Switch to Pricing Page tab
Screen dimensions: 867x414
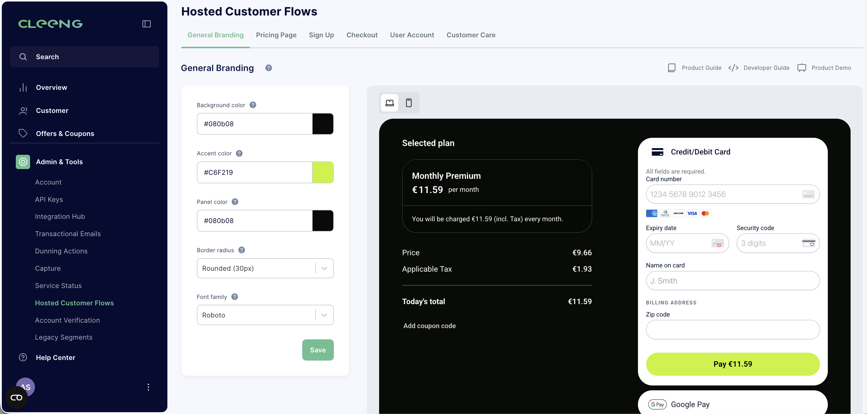point(276,35)
